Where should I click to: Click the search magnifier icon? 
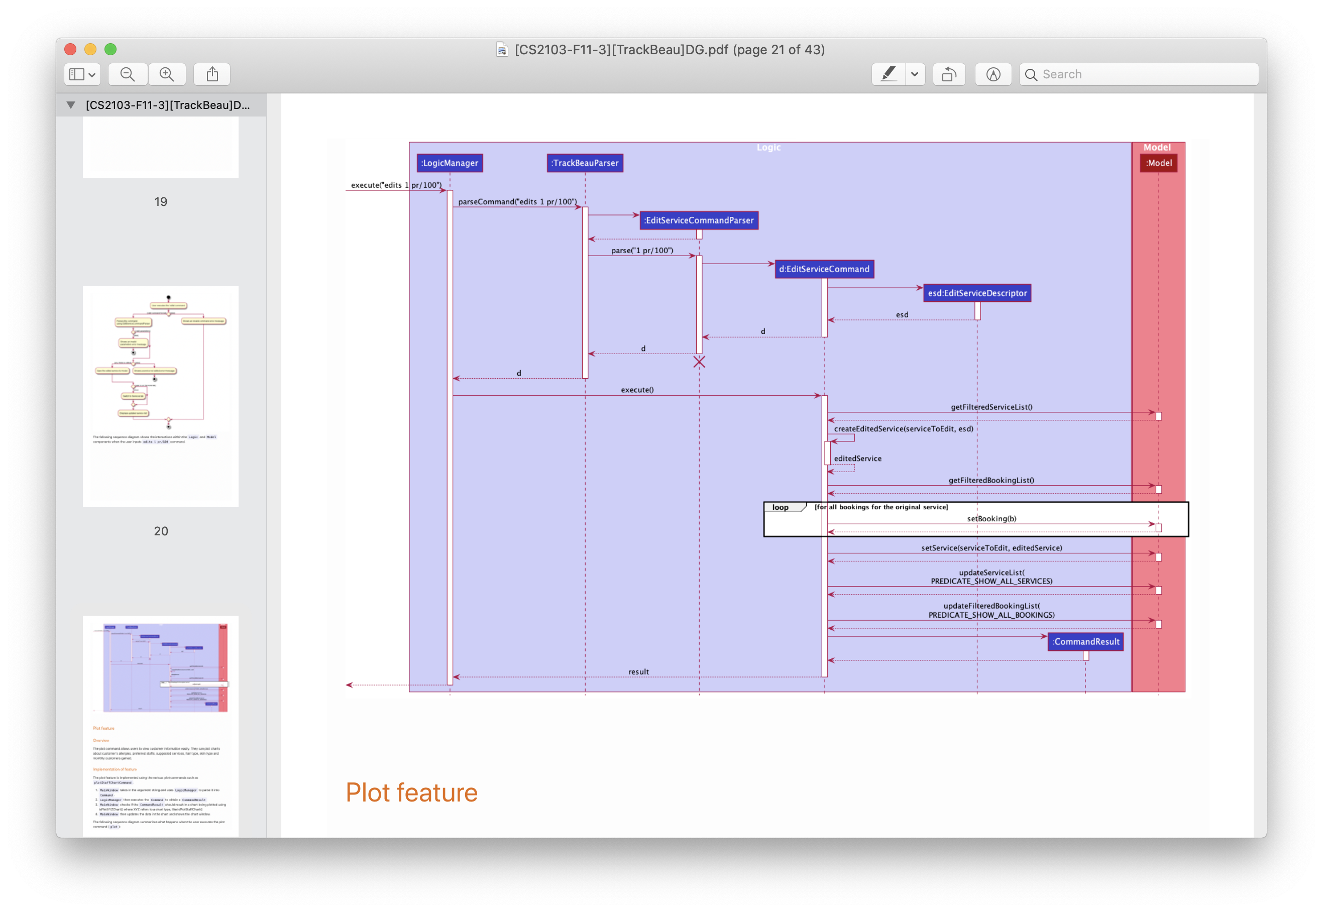pos(1031,75)
